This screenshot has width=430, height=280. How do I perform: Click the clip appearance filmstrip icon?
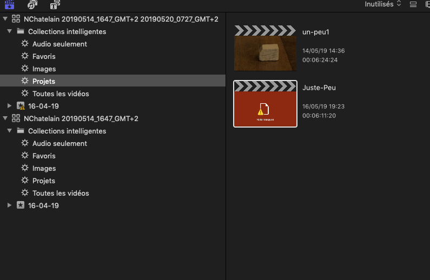(x=426, y=4)
